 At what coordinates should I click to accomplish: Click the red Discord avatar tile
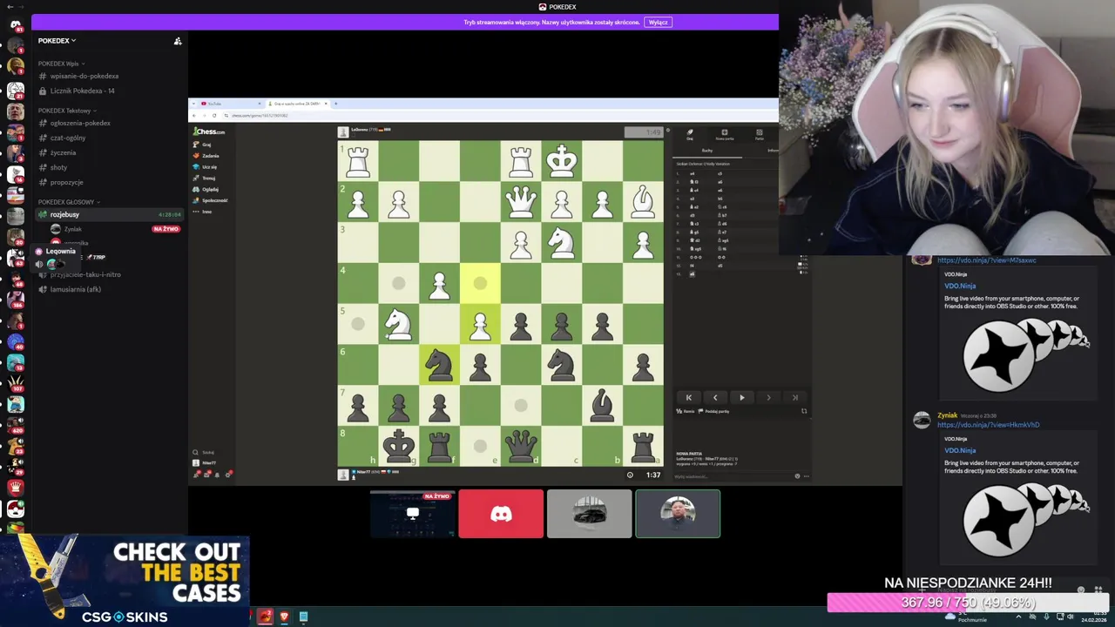click(501, 514)
